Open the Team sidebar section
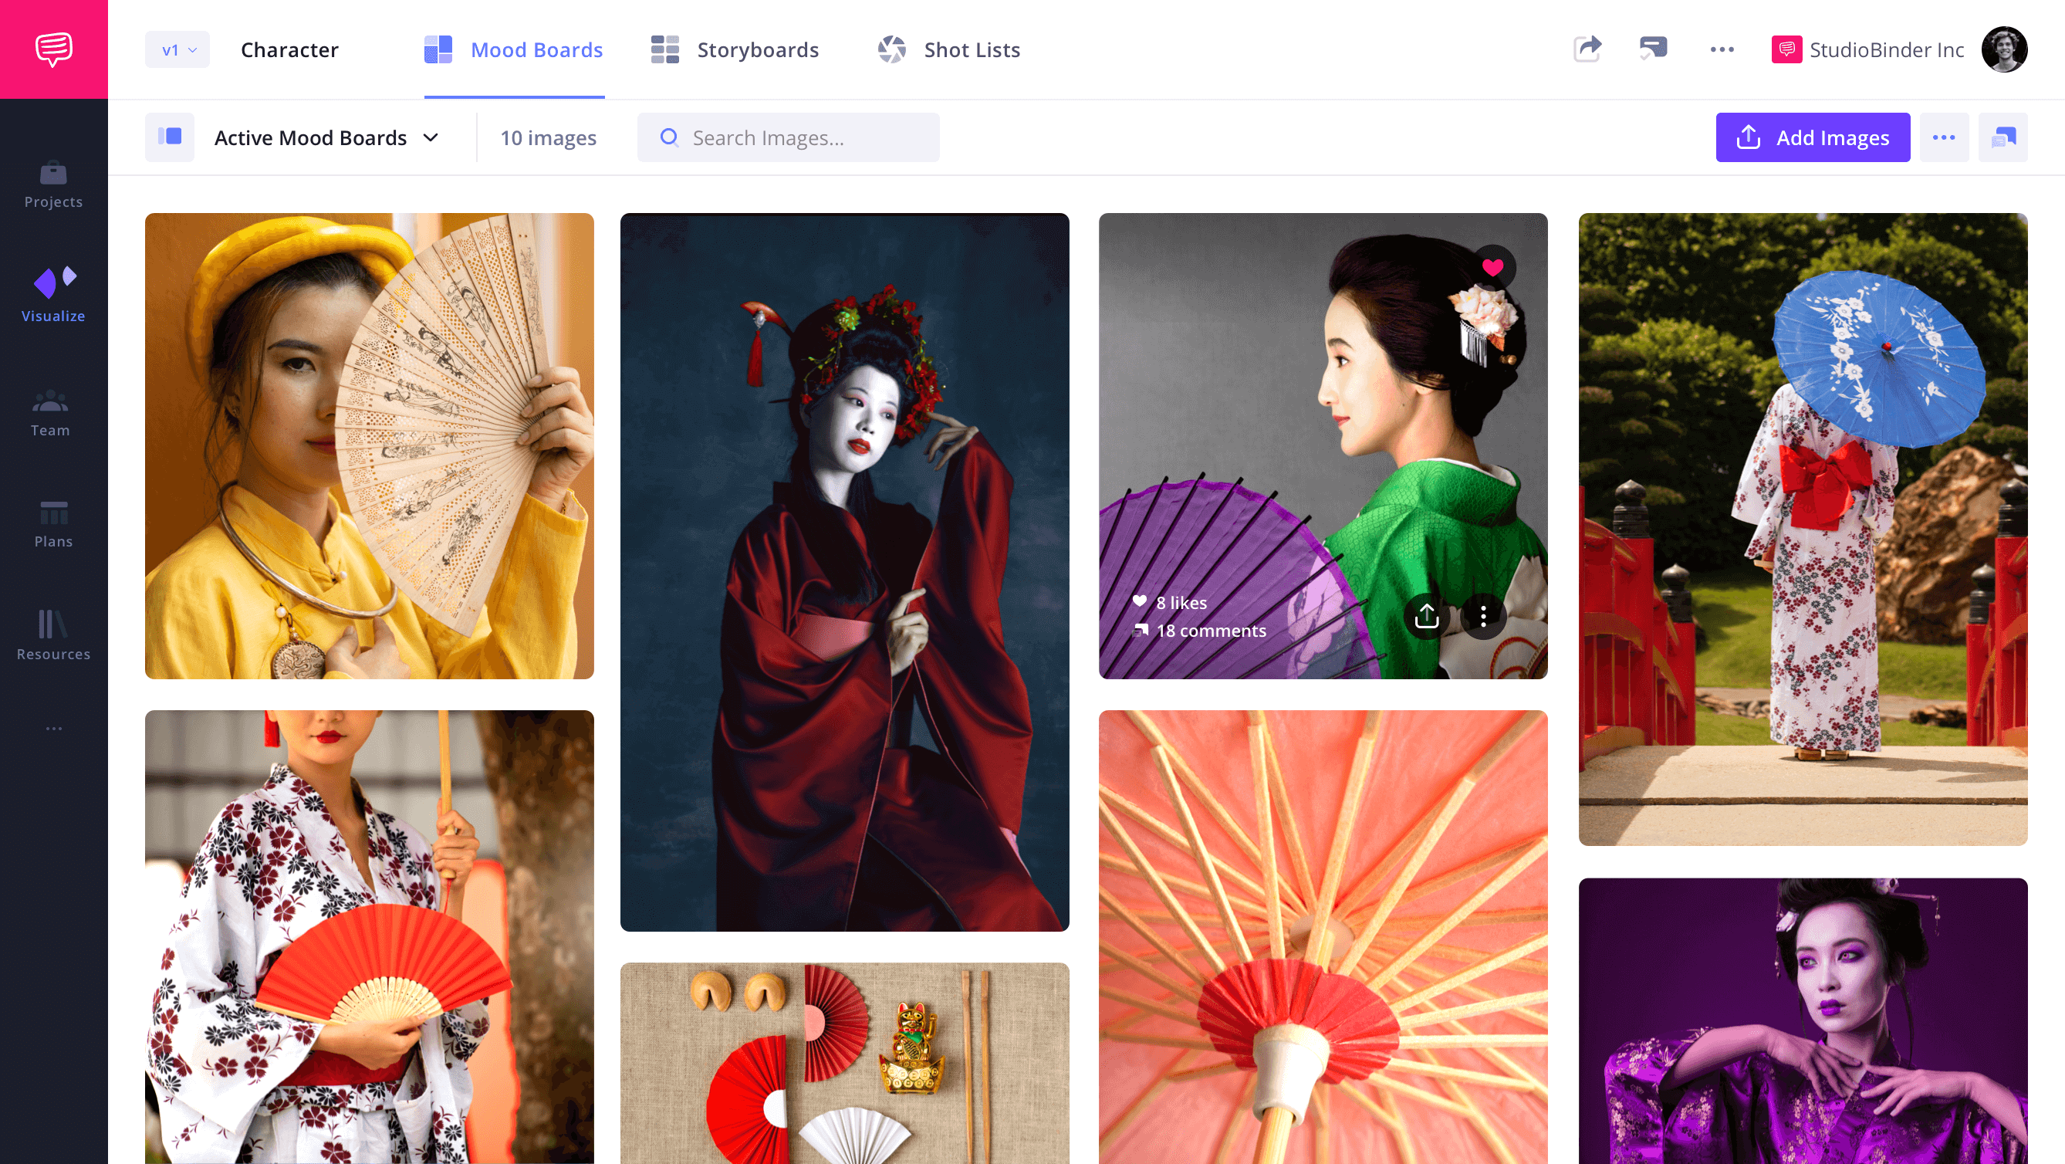This screenshot has height=1164, width=2065. tap(50, 414)
